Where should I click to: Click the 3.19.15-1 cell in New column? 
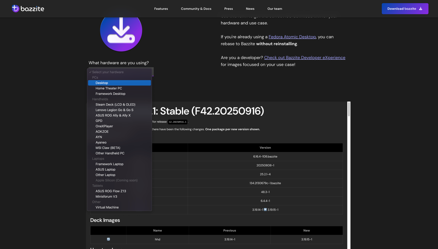pos(306,239)
